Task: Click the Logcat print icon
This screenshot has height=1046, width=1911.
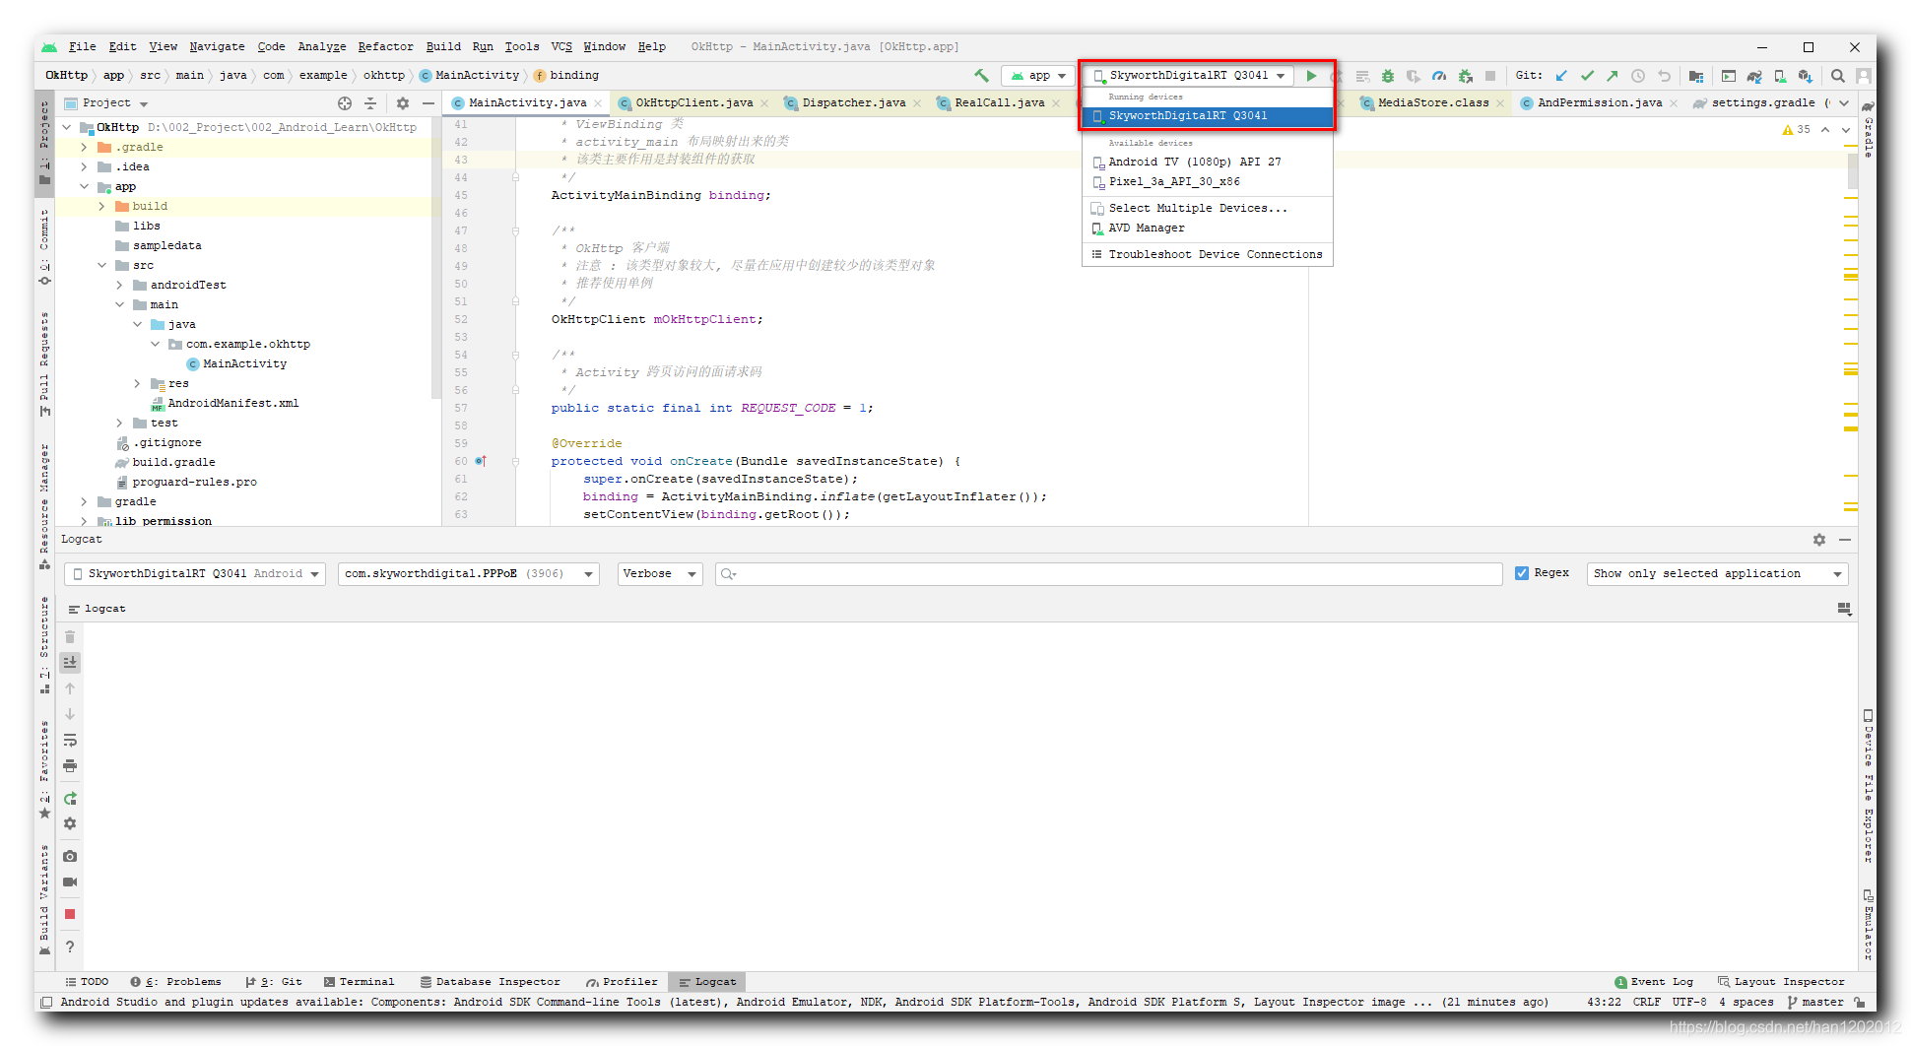Action: 70,765
